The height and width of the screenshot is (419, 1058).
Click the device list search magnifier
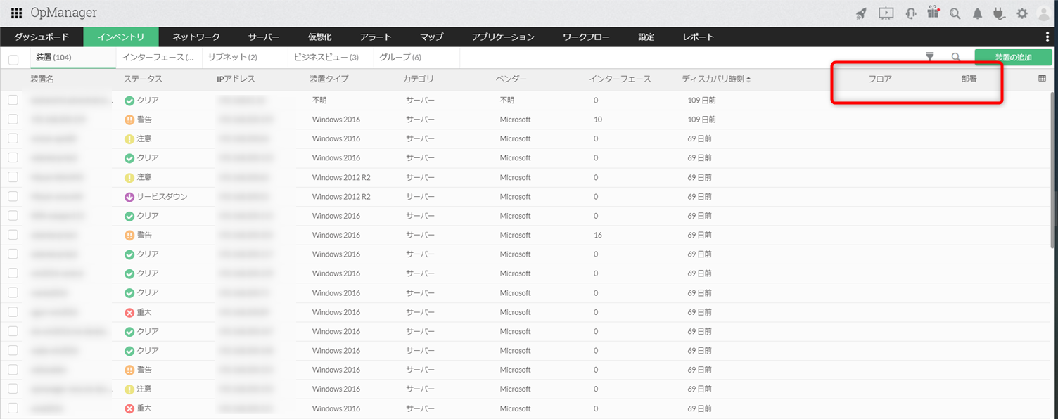tap(955, 58)
